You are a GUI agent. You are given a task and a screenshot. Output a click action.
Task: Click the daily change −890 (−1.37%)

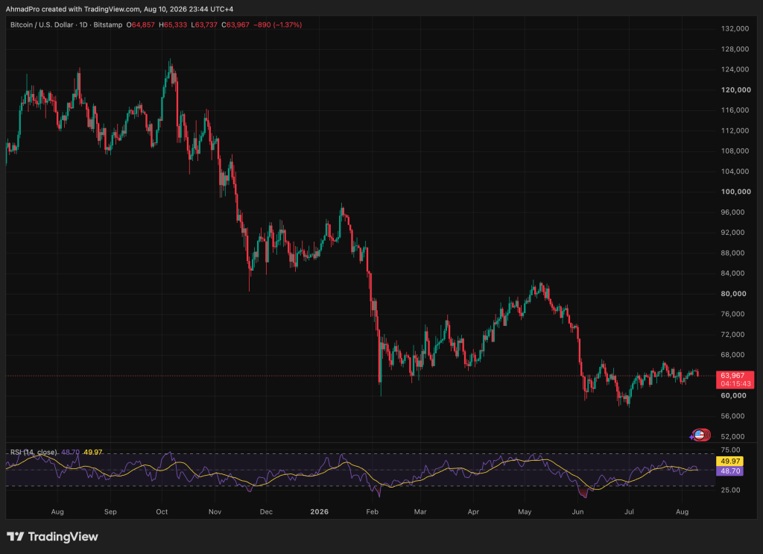[x=278, y=25]
